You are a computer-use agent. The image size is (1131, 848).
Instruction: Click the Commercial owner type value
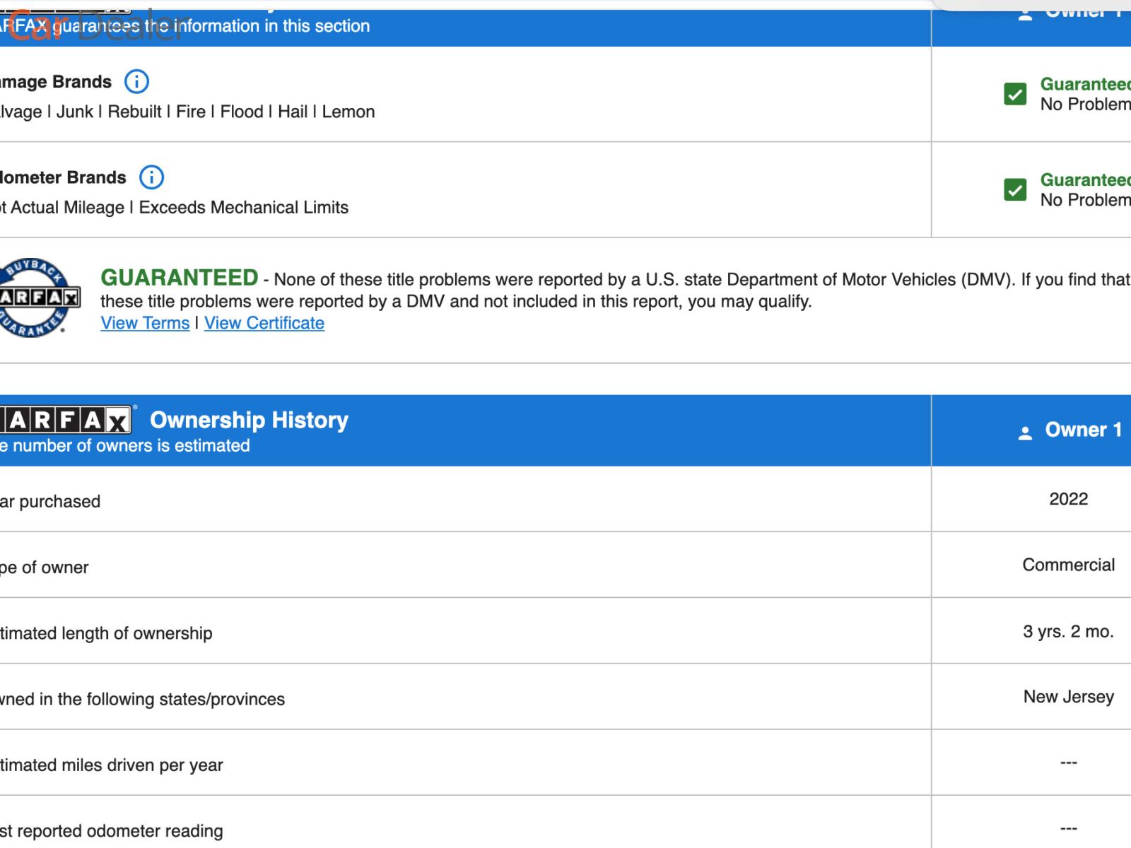[x=1068, y=565]
